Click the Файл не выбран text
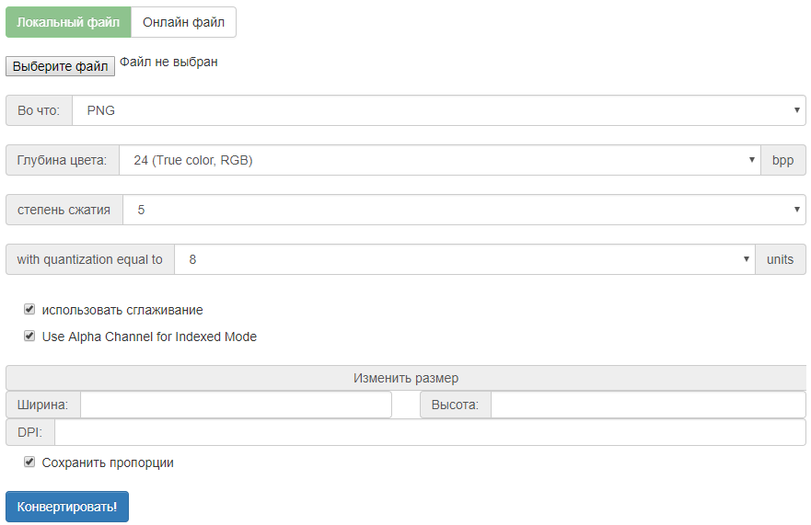Viewport: 811px width, 525px height. (x=168, y=63)
